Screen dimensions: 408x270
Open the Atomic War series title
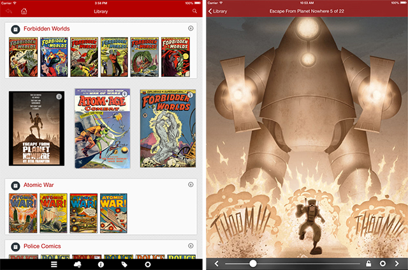(38, 185)
